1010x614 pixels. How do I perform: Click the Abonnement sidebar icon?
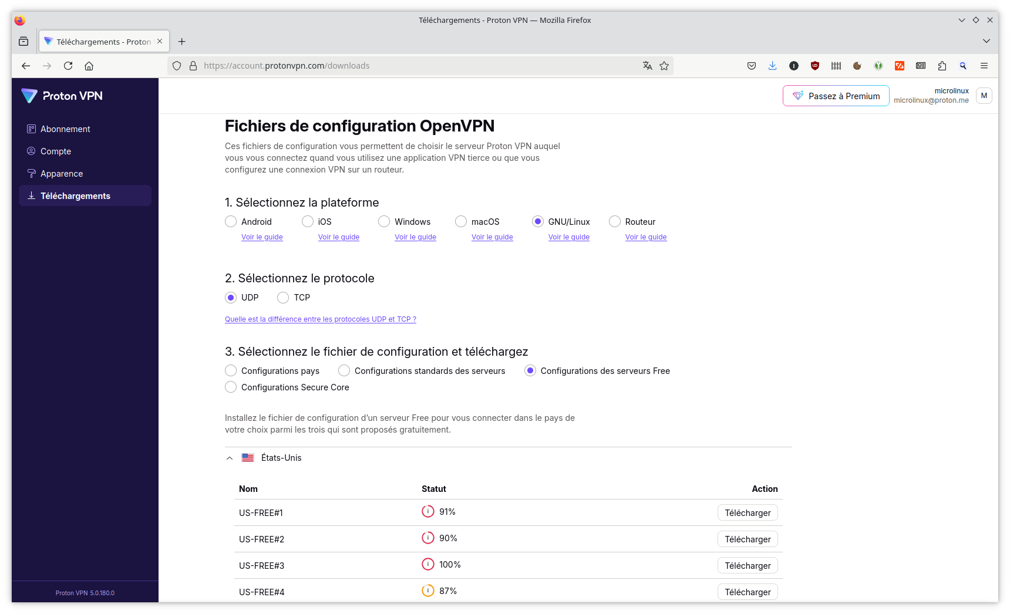click(31, 129)
